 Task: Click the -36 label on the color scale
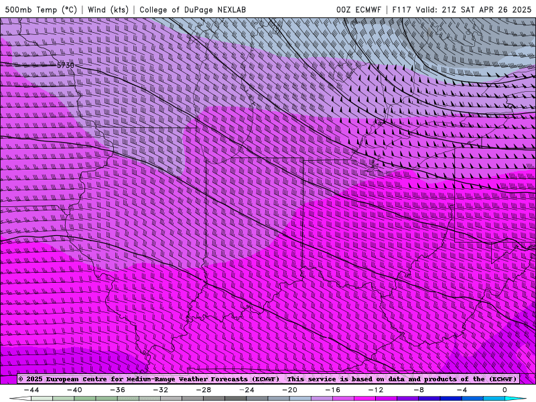click(x=117, y=390)
